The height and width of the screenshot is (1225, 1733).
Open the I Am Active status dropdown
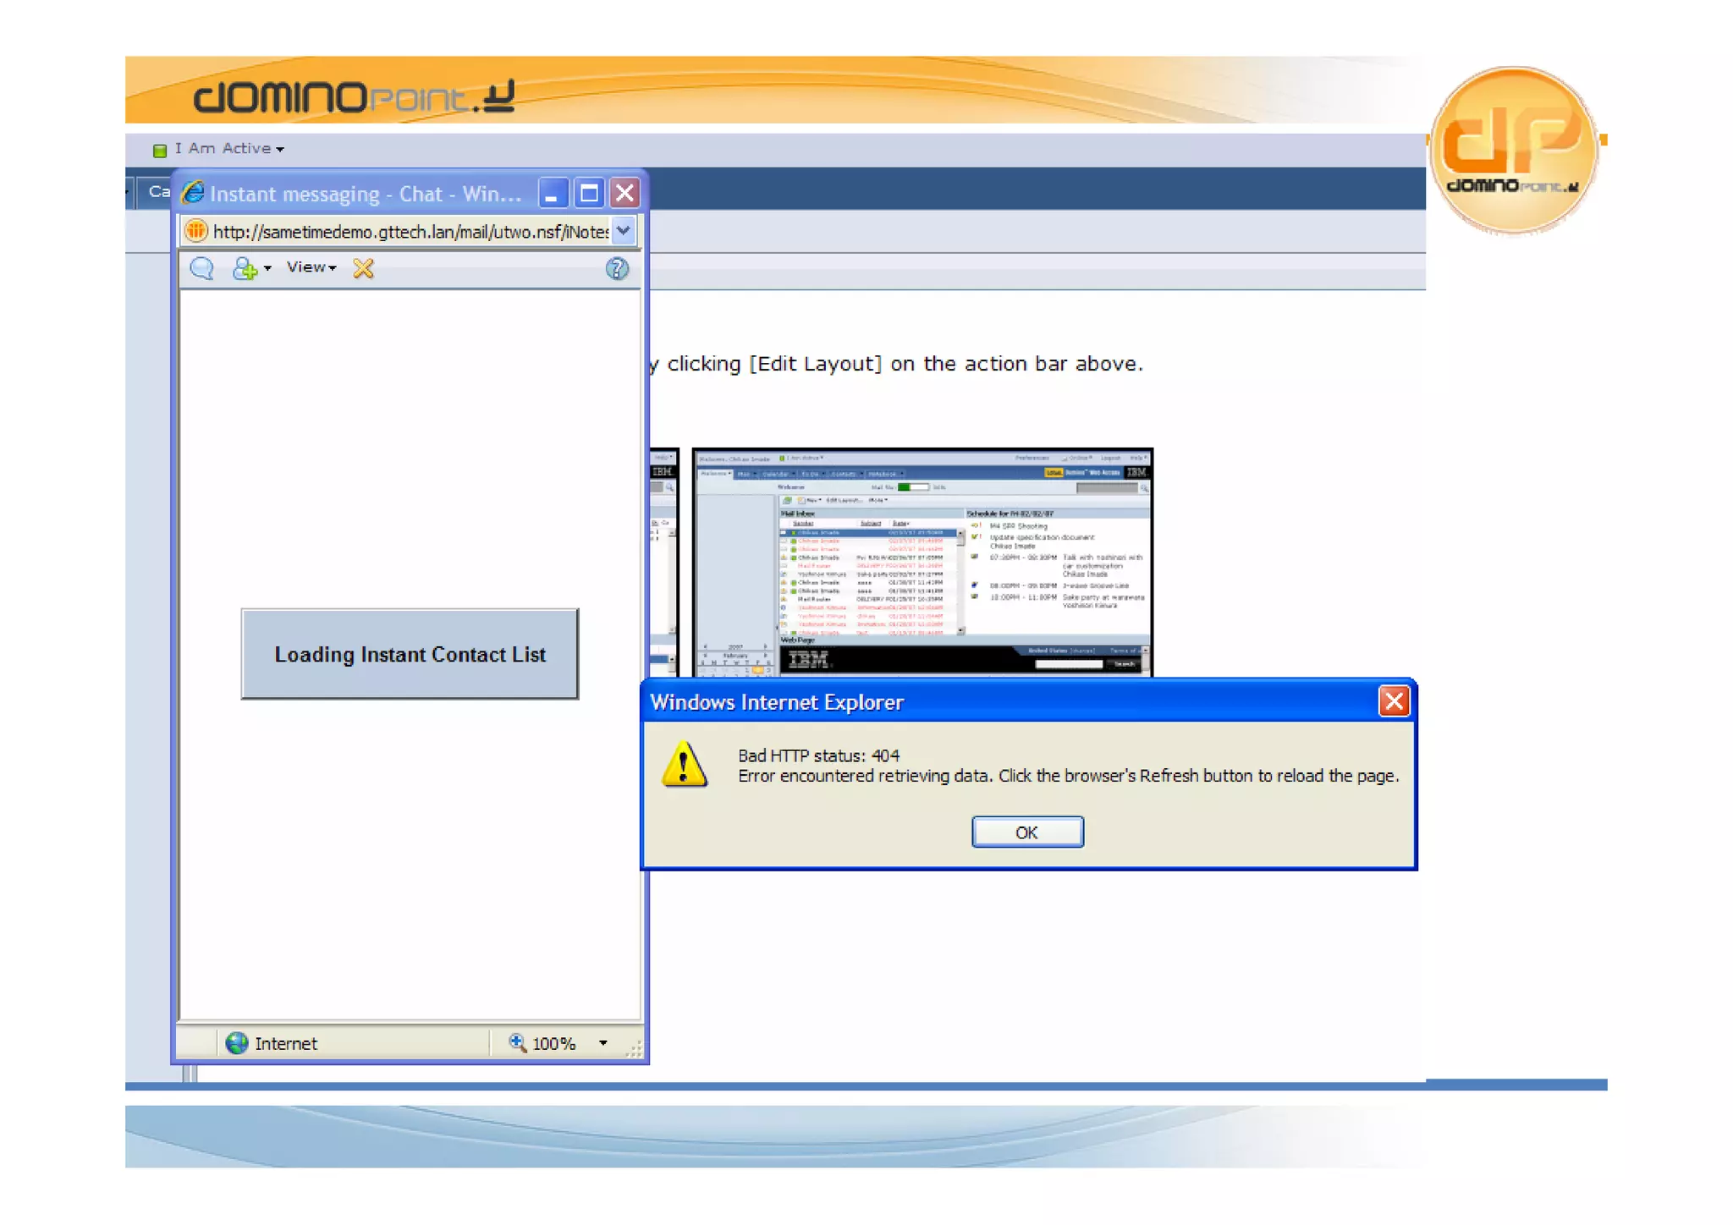click(228, 148)
